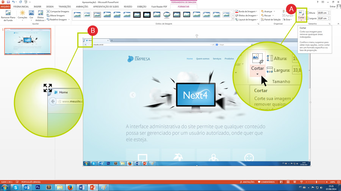The height and width of the screenshot is (191, 341).
Task: Expand the Layout de Imagem dropdown
Action: pyautogui.click(x=247, y=20)
